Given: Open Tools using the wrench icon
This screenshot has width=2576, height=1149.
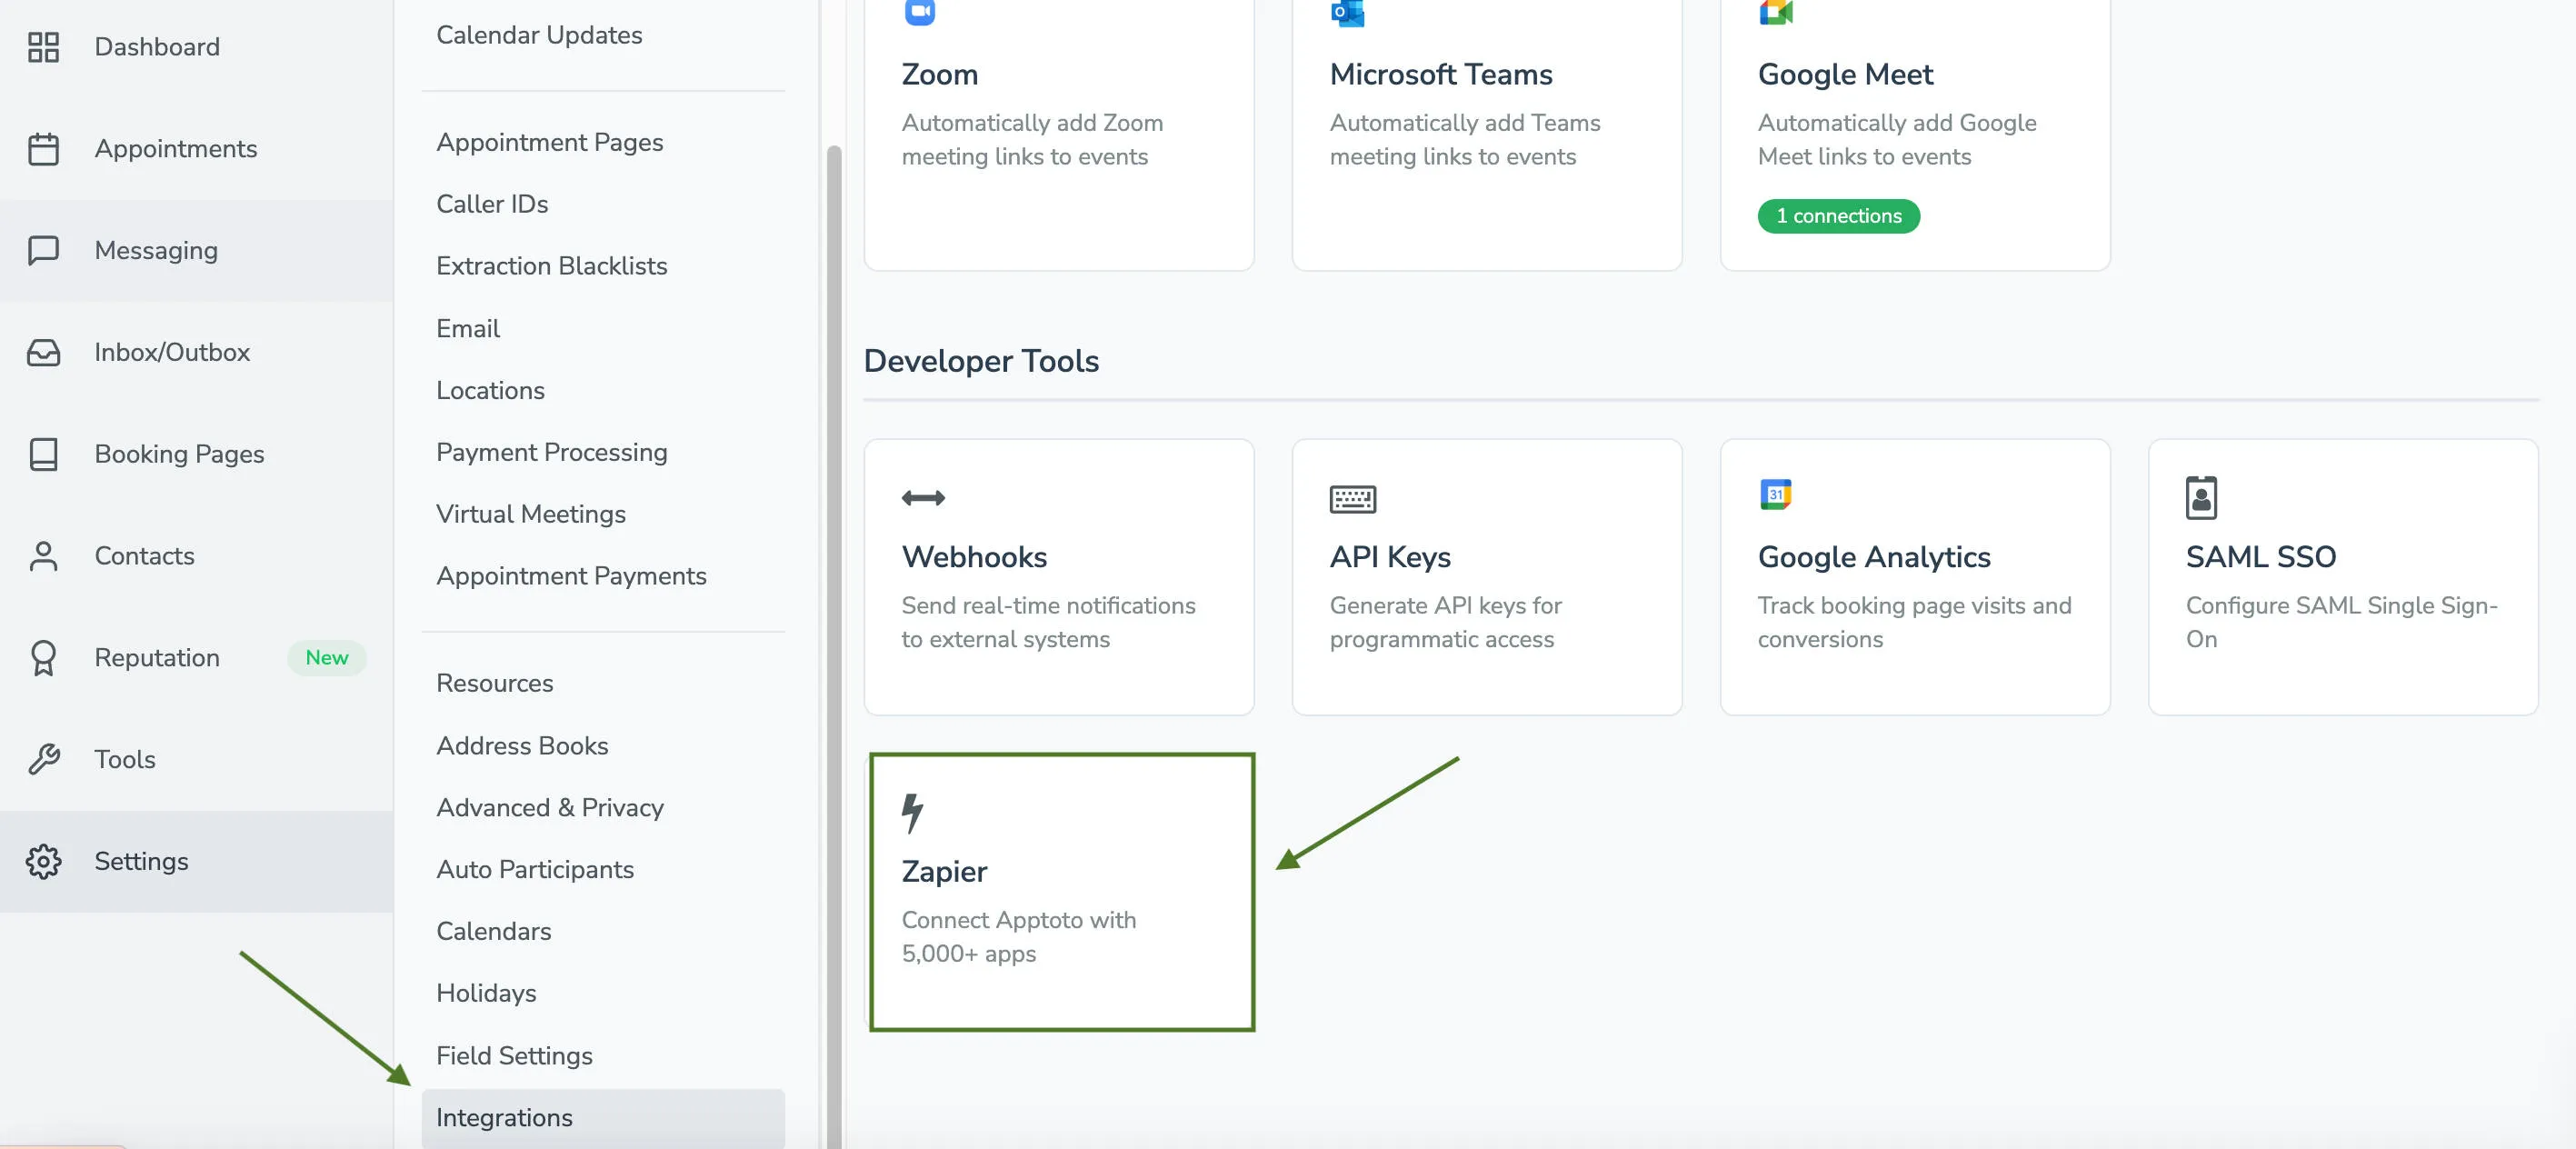Looking at the screenshot, I should tap(44, 759).
